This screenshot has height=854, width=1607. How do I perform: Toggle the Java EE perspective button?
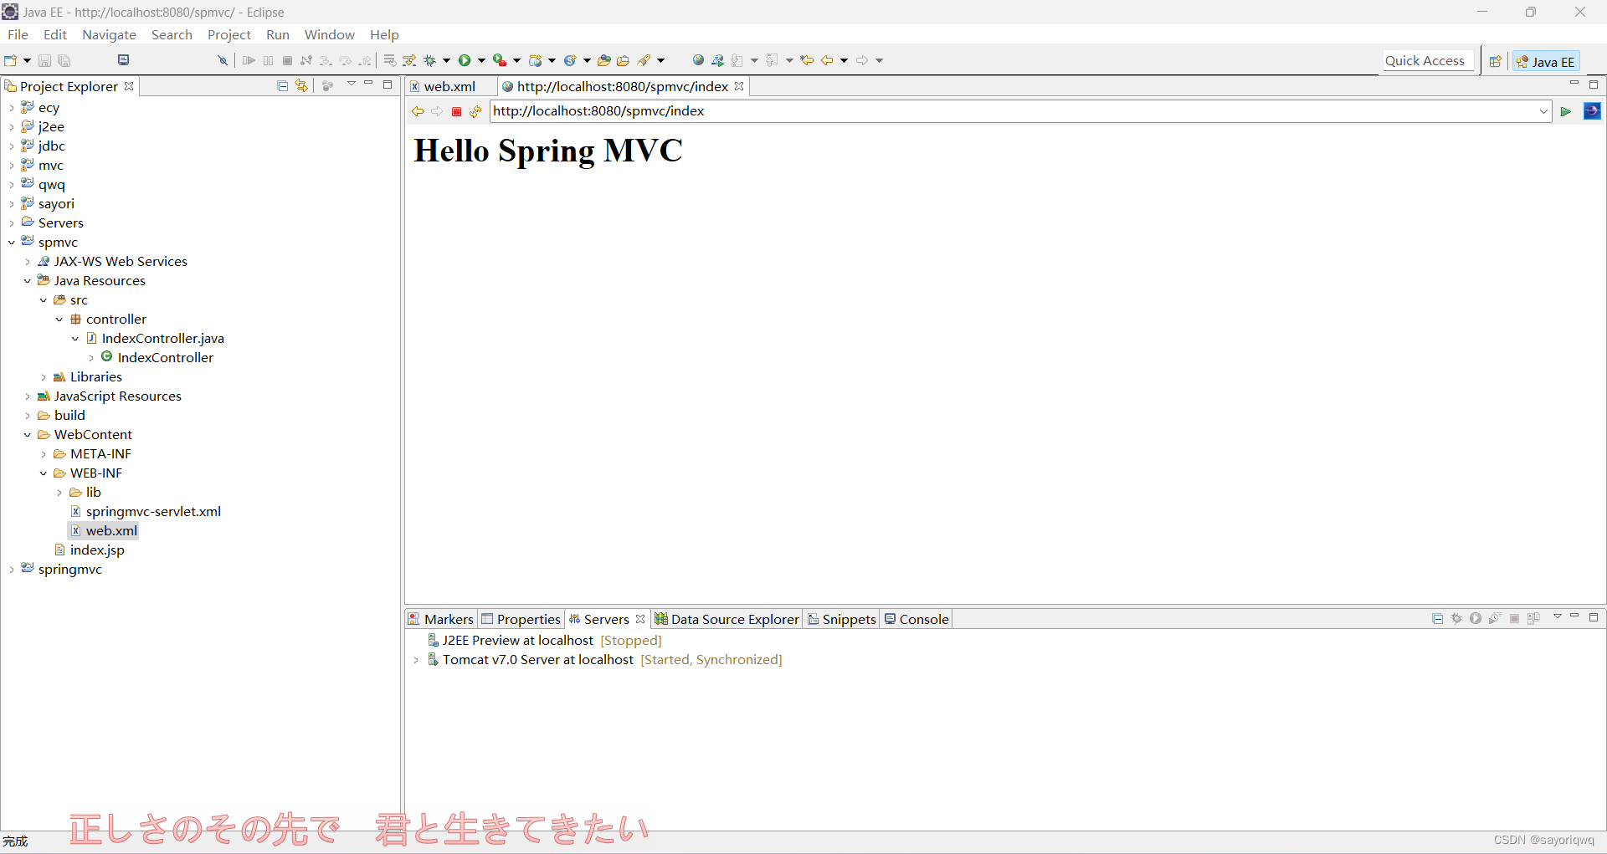1546,61
